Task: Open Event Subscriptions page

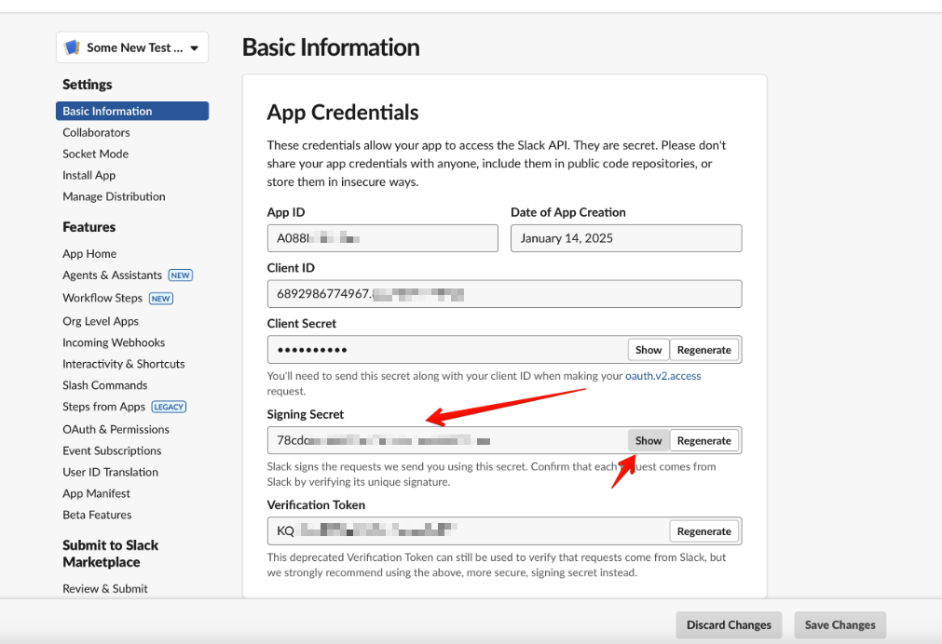Action: (112, 450)
